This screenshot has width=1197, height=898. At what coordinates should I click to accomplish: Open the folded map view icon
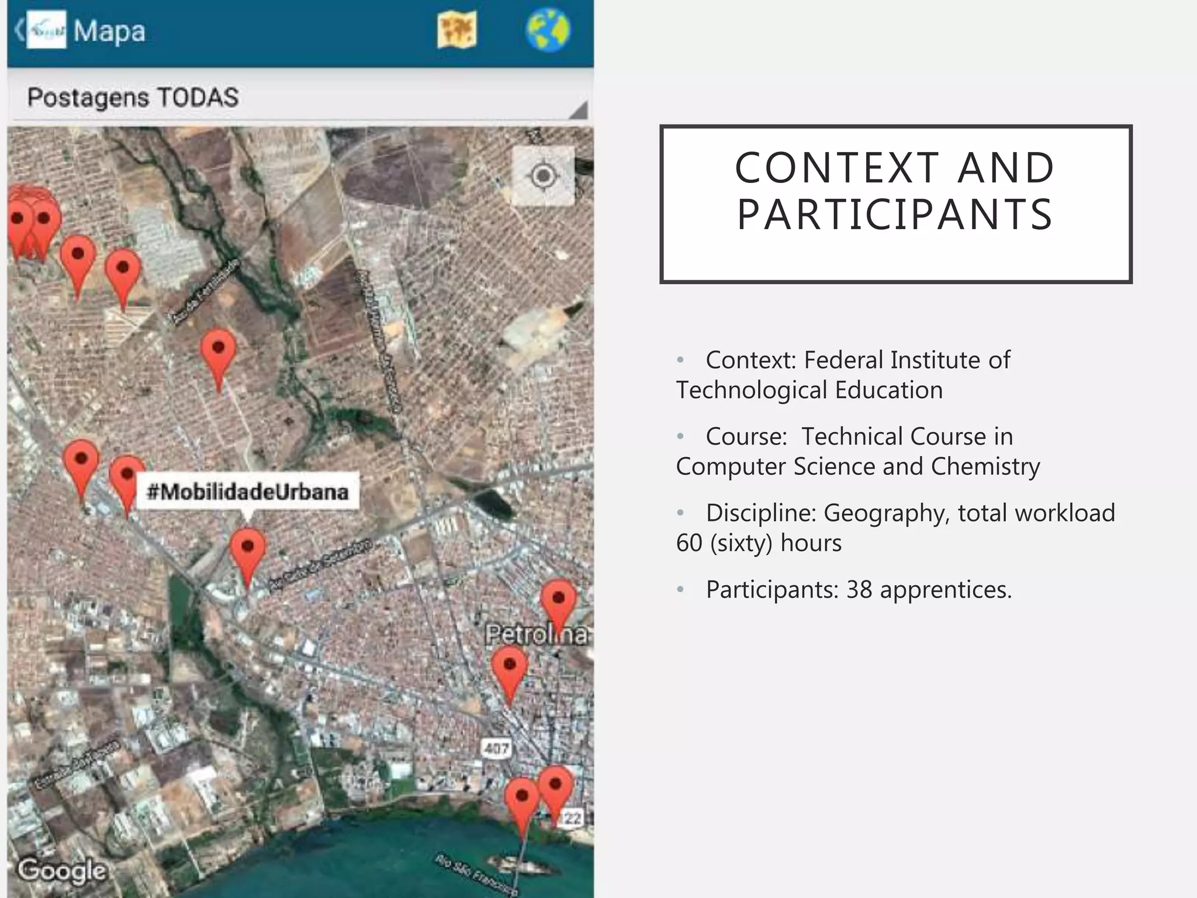456,30
